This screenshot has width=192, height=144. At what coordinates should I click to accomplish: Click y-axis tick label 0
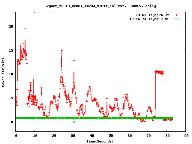tap(12, 122)
